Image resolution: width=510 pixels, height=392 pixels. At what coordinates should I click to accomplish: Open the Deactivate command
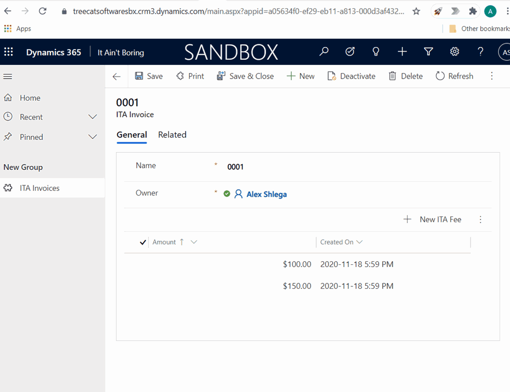click(351, 76)
